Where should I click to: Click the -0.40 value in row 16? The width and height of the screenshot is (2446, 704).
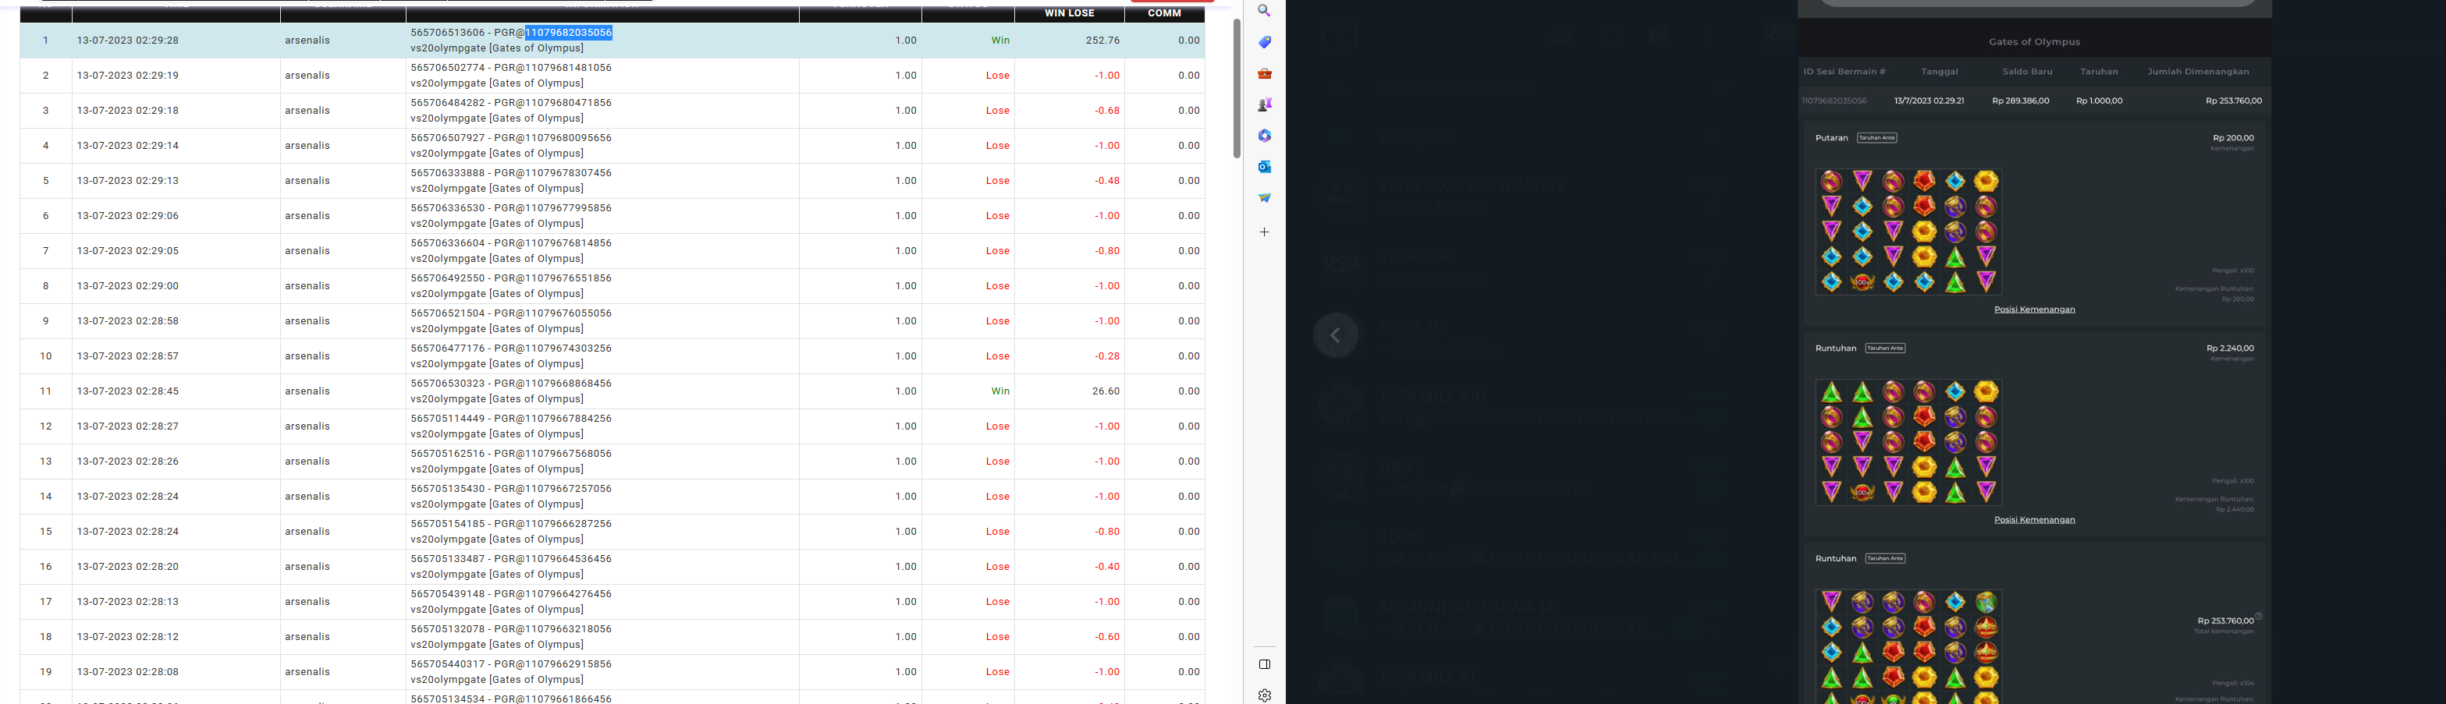[x=1107, y=568]
